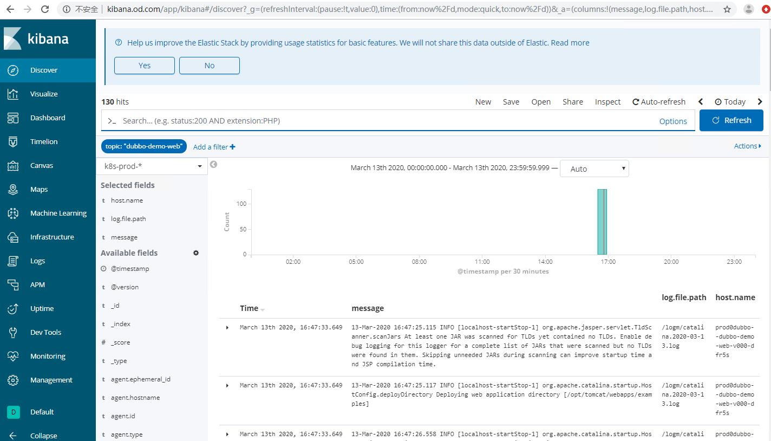Open the Auto interval dropdown
Image resolution: width=771 pixels, height=441 pixels.
click(x=594, y=169)
